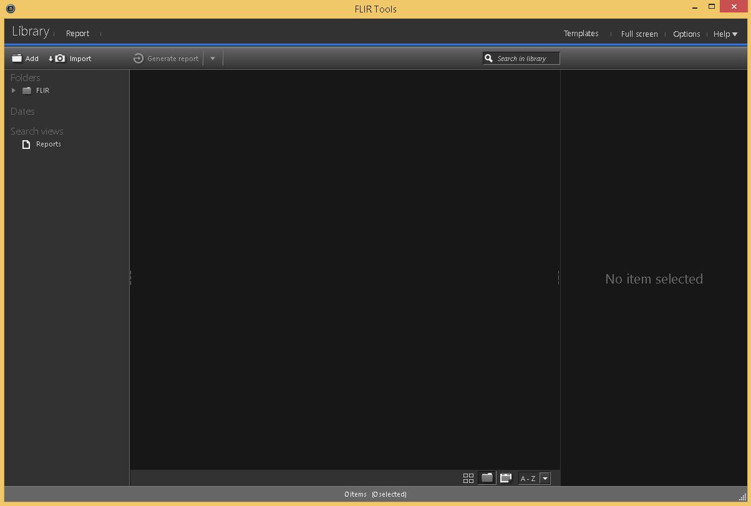Viewport: 751px width, 506px height.
Task: Open the Help menu
Action: [724, 34]
